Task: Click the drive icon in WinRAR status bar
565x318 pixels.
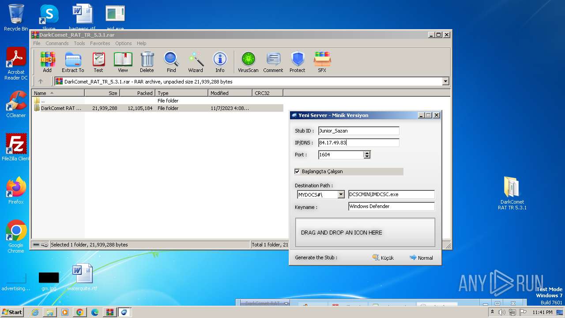Action: pyautogui.click(x=37, y=245)
